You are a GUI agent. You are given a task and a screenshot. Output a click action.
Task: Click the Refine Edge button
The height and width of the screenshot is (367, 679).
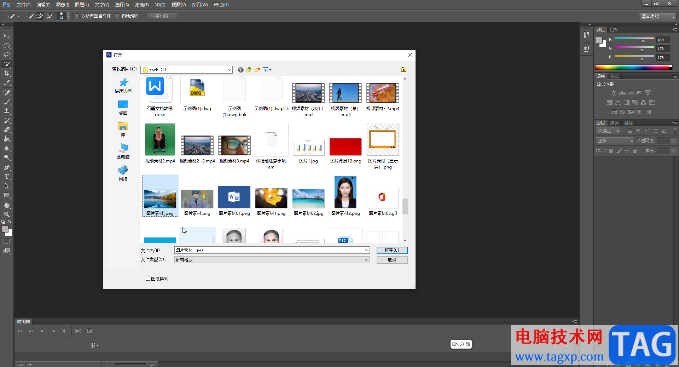[x=162, y=16]
